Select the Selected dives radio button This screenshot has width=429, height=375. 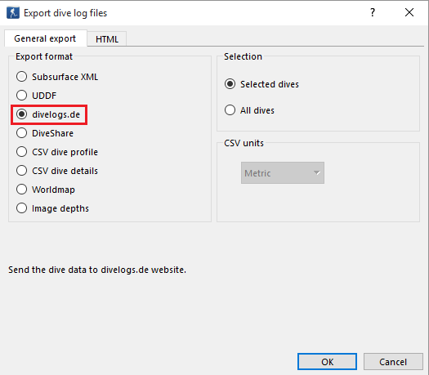230,84
